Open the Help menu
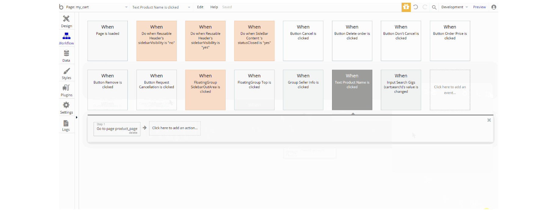The width and height of the screenshot is (558, 210). [214, 7]
